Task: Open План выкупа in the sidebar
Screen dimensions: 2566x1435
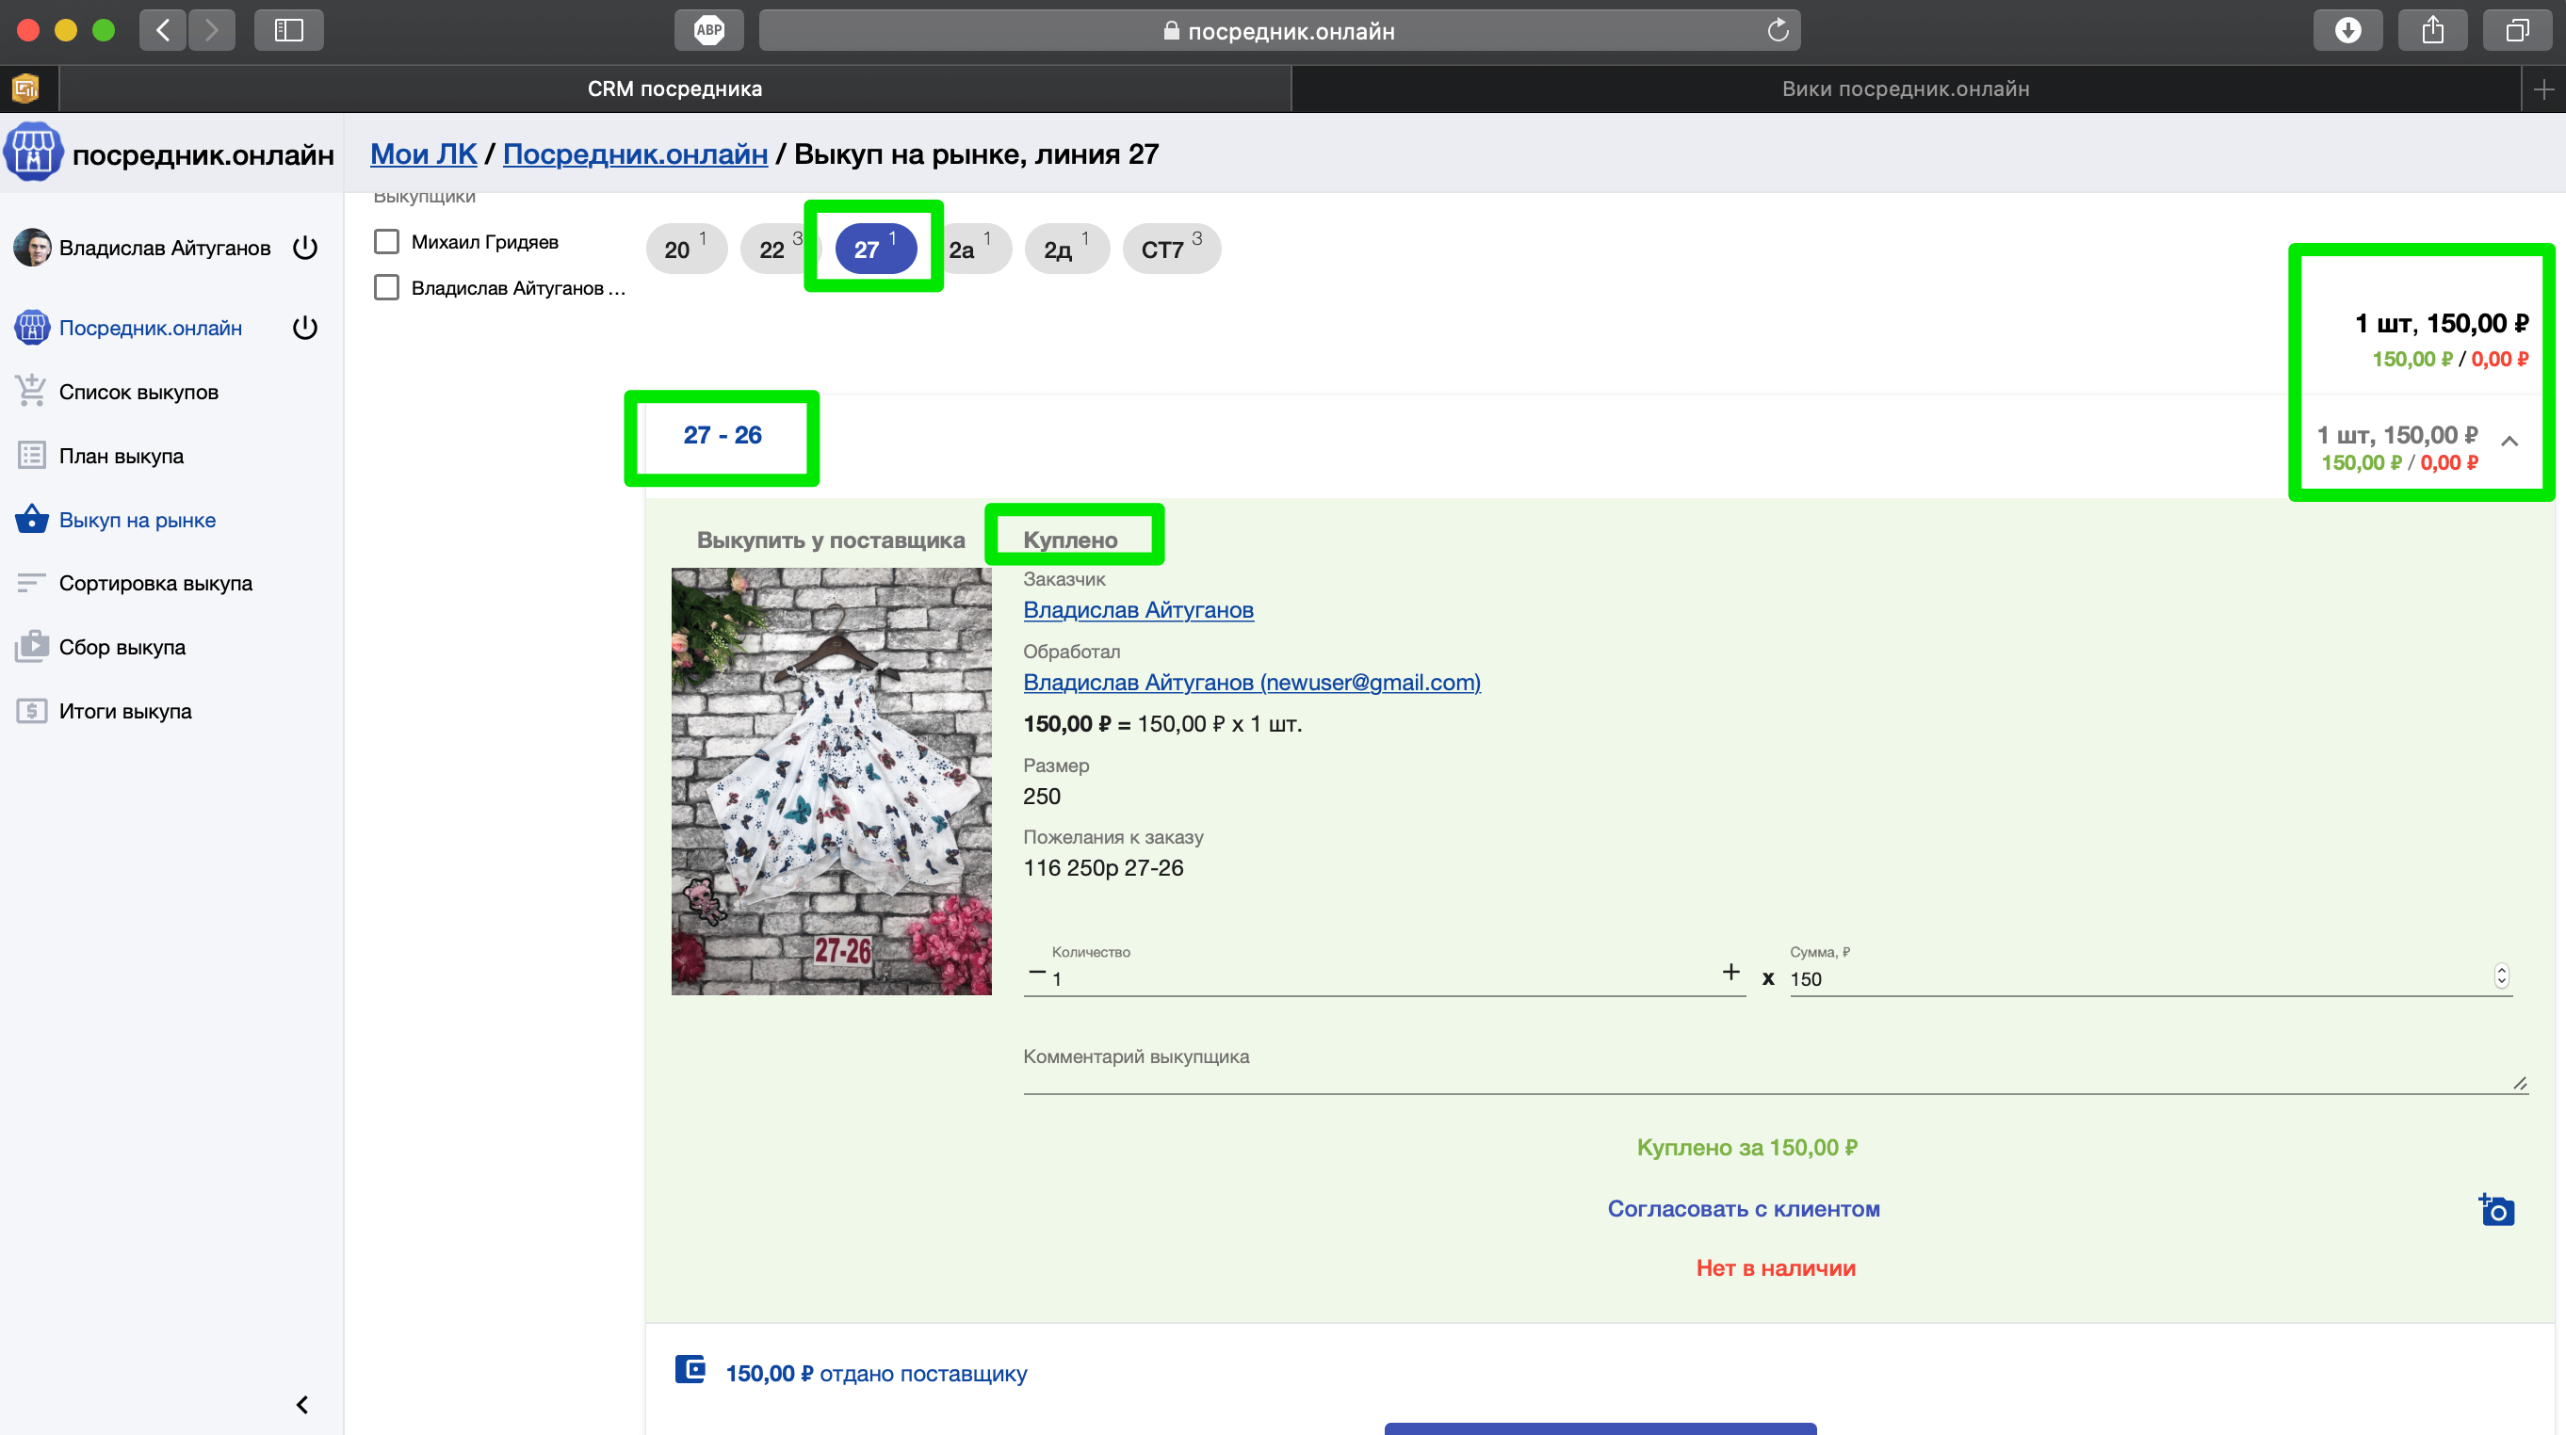Action: point(121,456)
